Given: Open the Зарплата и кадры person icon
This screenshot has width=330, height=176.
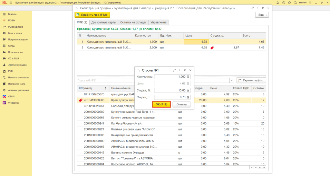Looking at the screenshot, I should pyautogui.click(x=4, y=65).
